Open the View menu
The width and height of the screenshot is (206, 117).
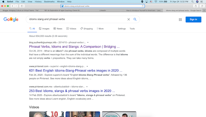30,2
